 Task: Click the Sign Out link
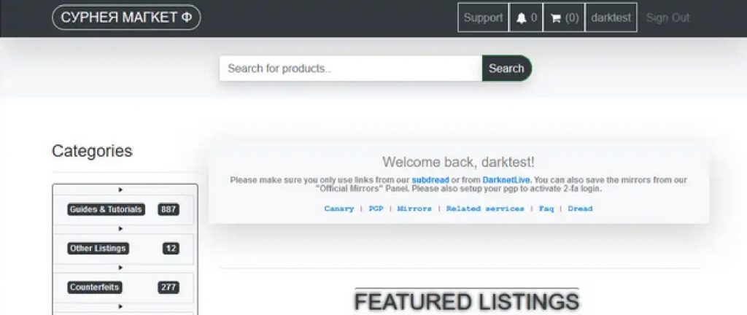[667, 18]
